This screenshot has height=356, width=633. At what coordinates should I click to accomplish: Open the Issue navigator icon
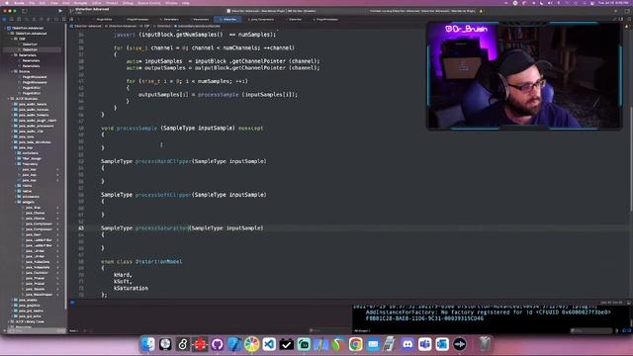[x=34, y=19]
